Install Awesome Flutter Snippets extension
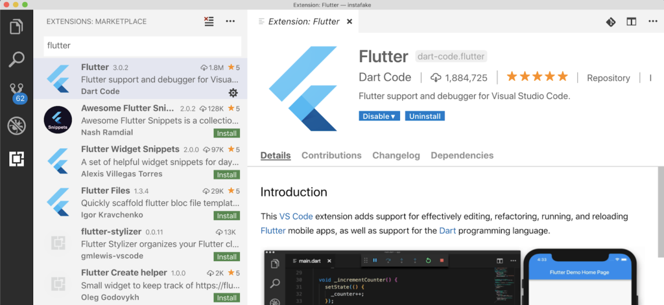Screen dimensions: 664x305 (x=226, y=133)
